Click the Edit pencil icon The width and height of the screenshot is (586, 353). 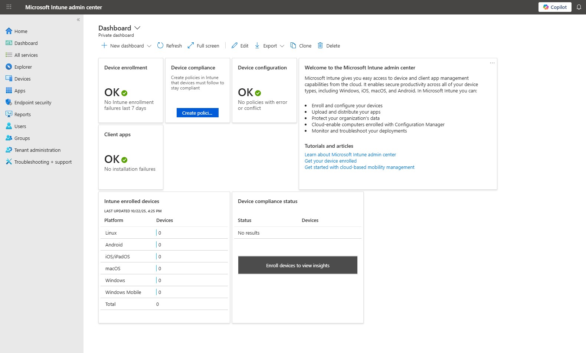point(235,45)
